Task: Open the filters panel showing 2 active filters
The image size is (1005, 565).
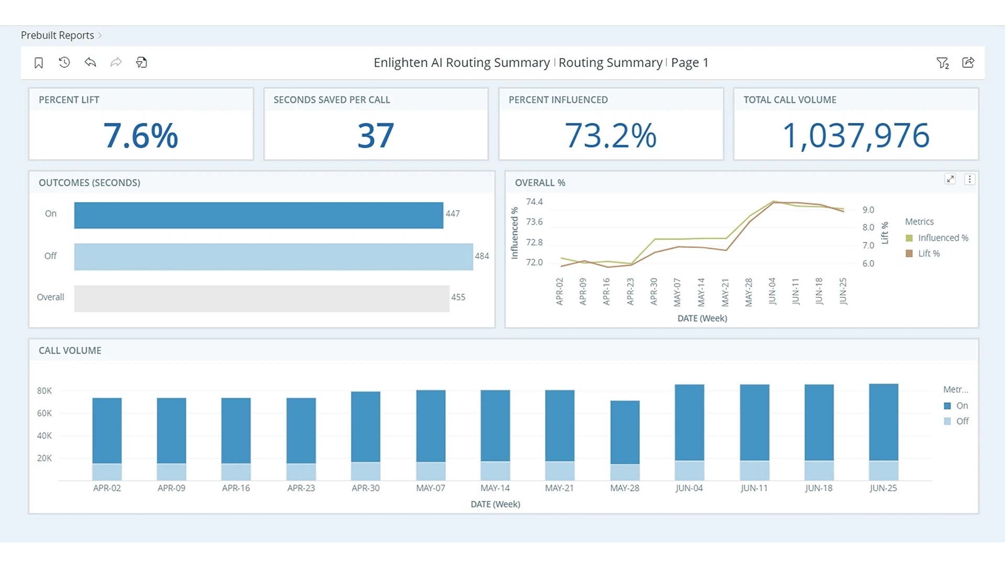Action: click(943, 63)
